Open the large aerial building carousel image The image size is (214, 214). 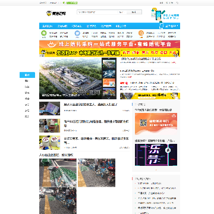click(70, 78)
